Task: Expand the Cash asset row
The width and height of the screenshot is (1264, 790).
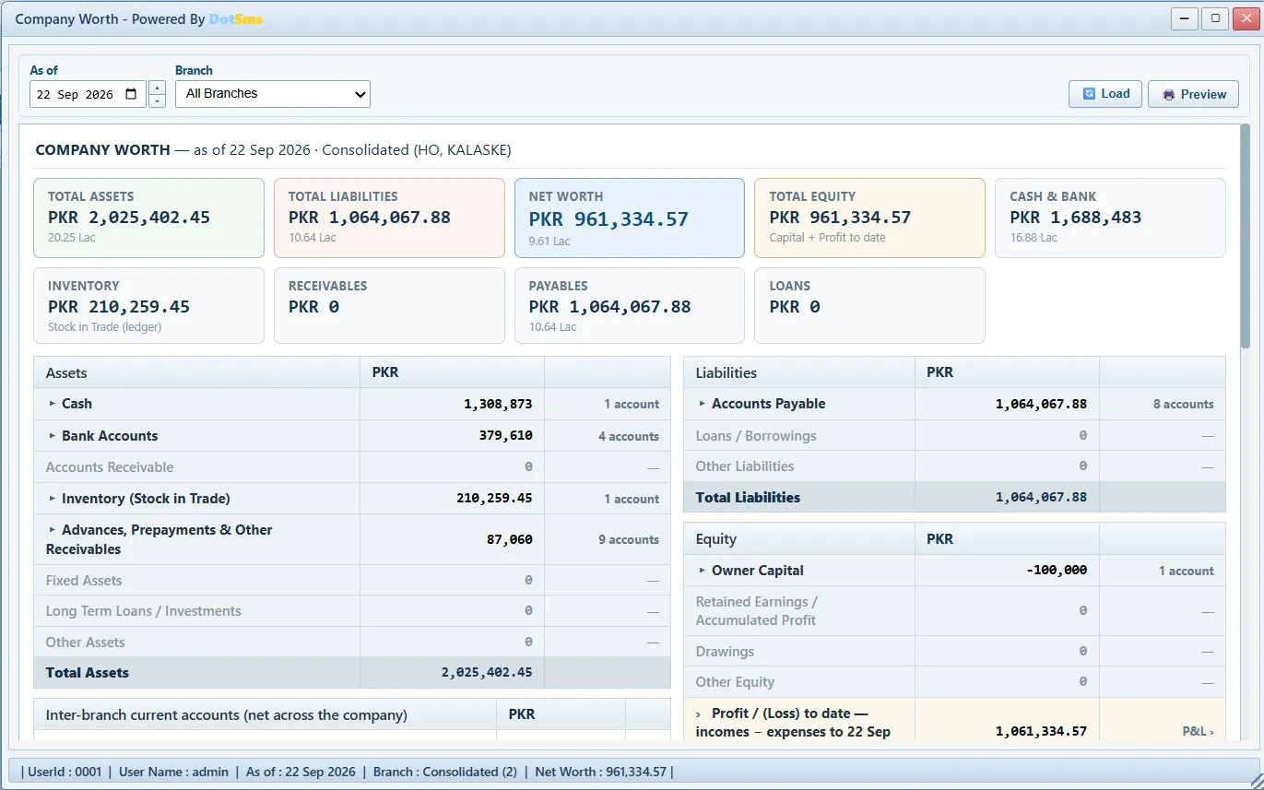Action: click(53, 404)
